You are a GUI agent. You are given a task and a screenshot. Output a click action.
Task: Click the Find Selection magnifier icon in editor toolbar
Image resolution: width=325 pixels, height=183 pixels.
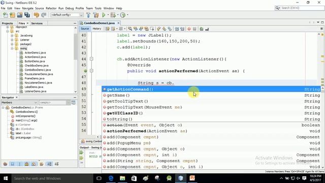point(130,29)
